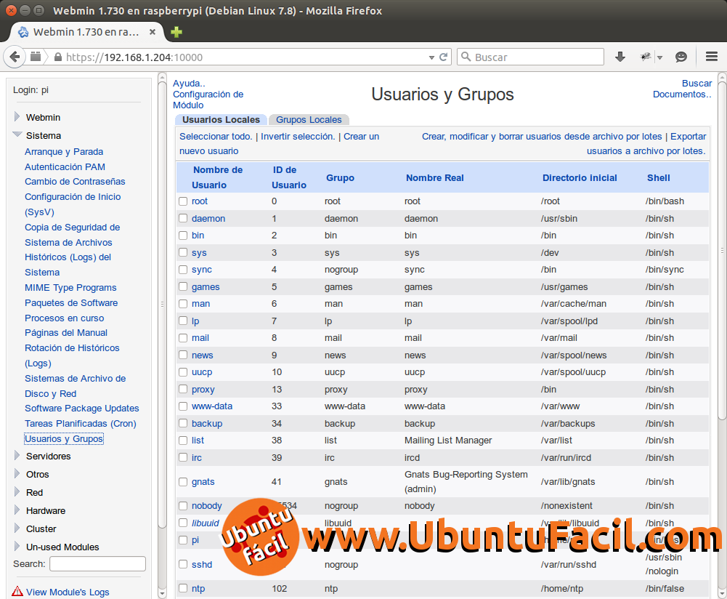
Task: Click the browser Buscar search field
Action: (530, 57)
